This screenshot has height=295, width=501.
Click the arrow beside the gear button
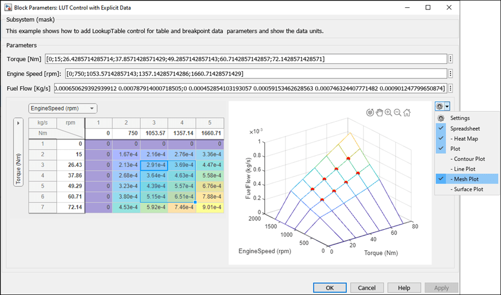[x=447, y=106]
